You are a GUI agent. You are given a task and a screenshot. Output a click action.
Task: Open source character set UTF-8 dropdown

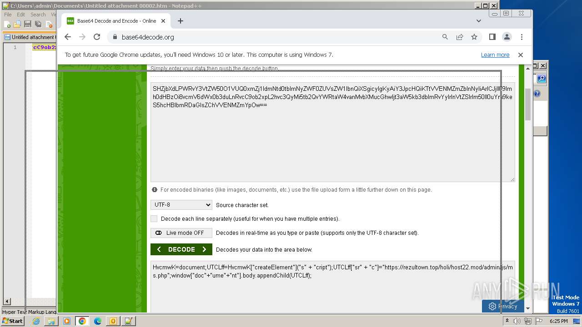click(x=181, y=205)
